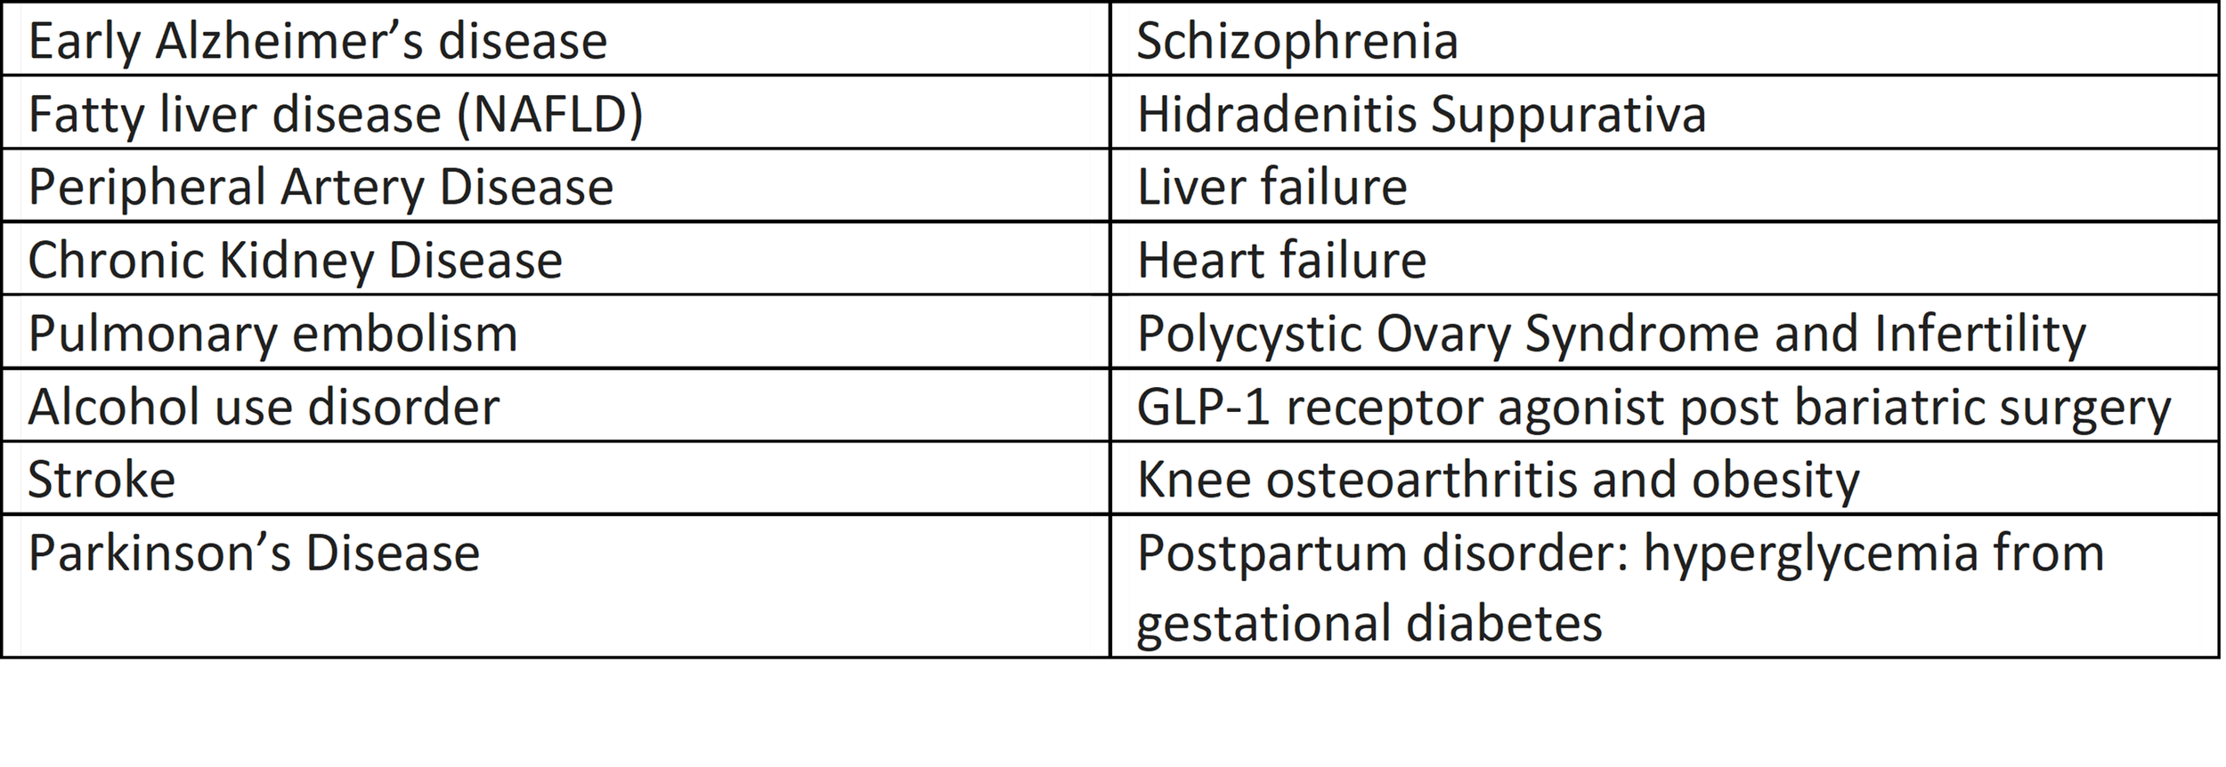The width and height of the screenshot is (2226, 767).
Task: Select the Schizophrenia table cell
Action: click(1664, 39)
